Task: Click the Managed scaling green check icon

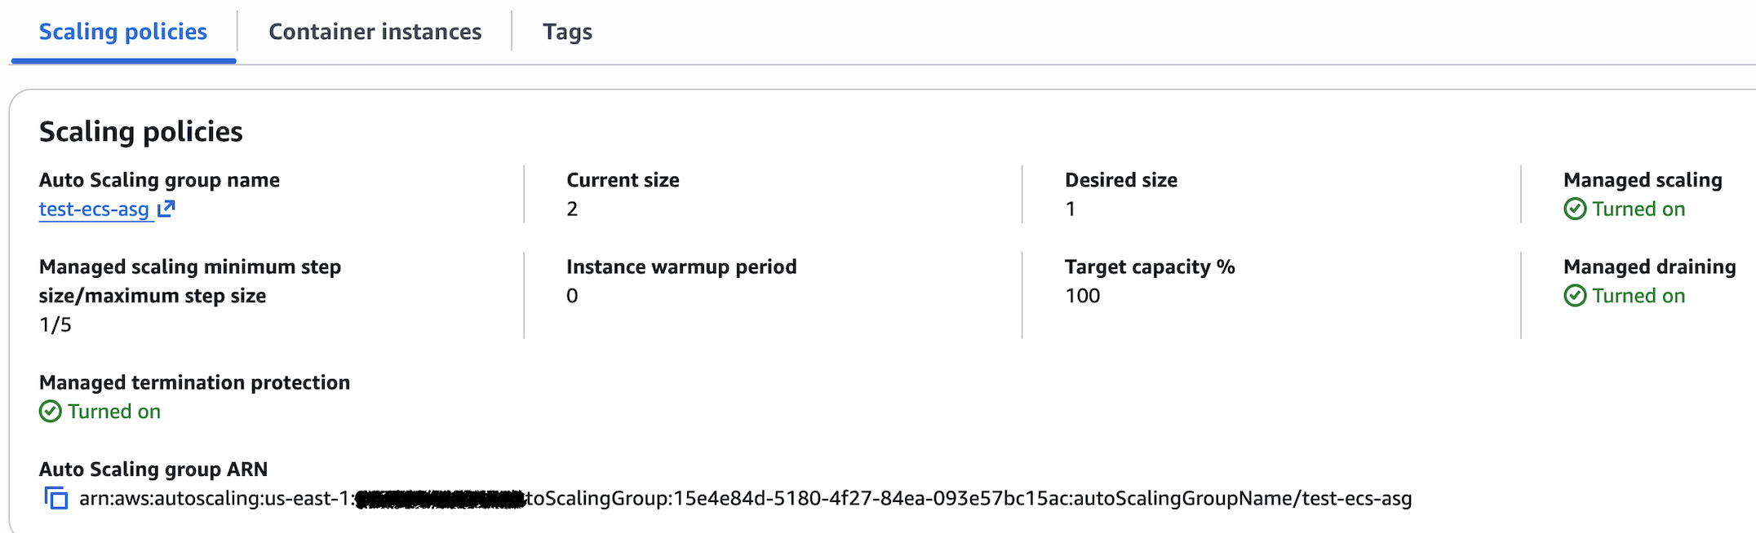Action: point(1575,209)
